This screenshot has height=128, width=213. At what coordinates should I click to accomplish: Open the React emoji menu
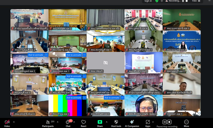tap(84, 123)
